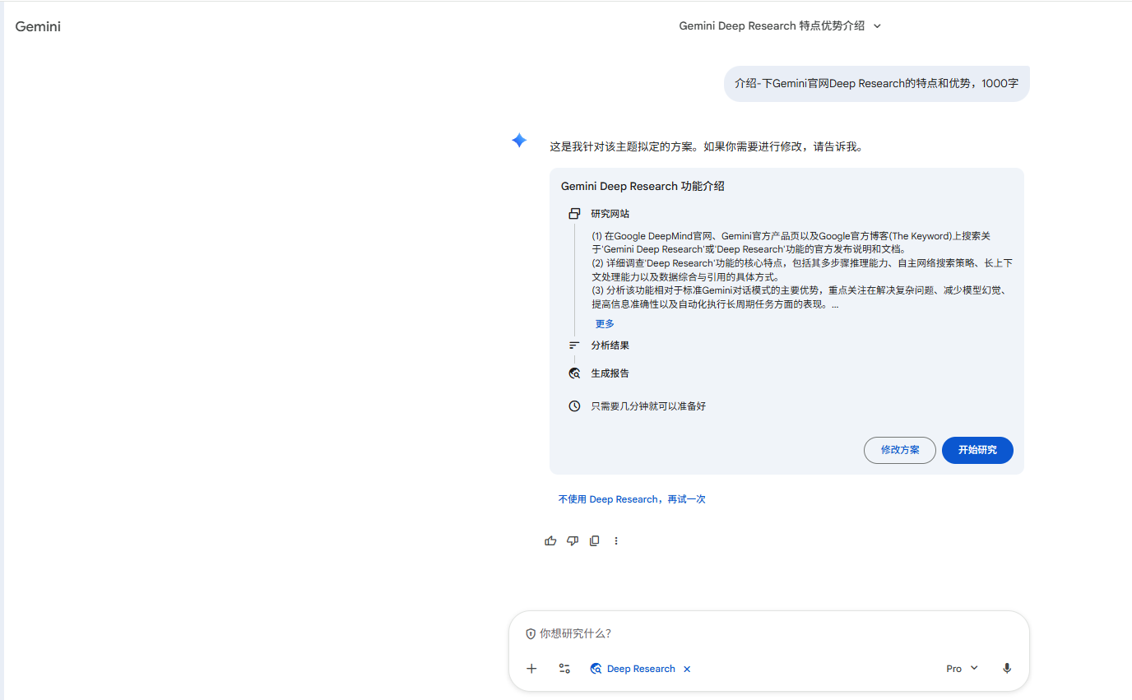Click the thumbs down icon
Screen dimensions: 1132x700
(573, 540)
